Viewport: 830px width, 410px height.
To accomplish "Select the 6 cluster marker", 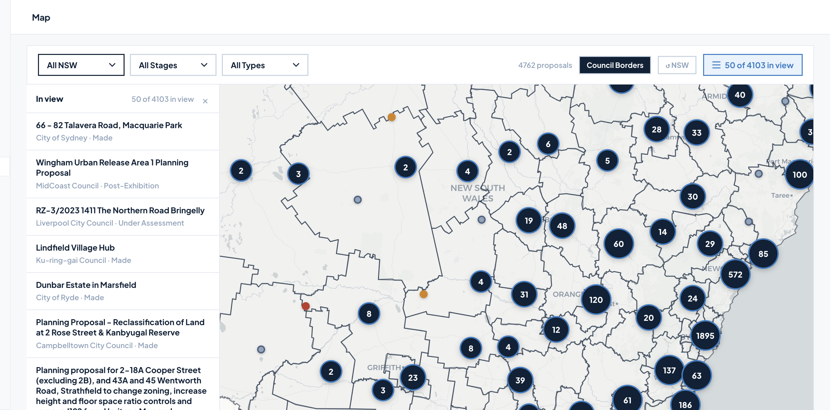I will pyautogui.click(x=548, y=144).
